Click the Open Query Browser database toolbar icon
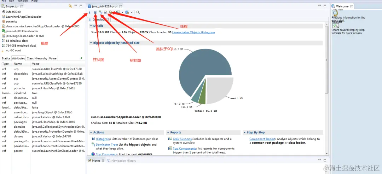Image resolution: width=382 pixels, height=174 pixels. pyautogui.click(x=127, y=12)
